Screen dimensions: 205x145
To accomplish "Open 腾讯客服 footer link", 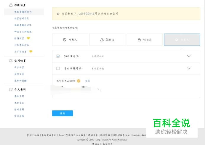I will pos(105,135).
